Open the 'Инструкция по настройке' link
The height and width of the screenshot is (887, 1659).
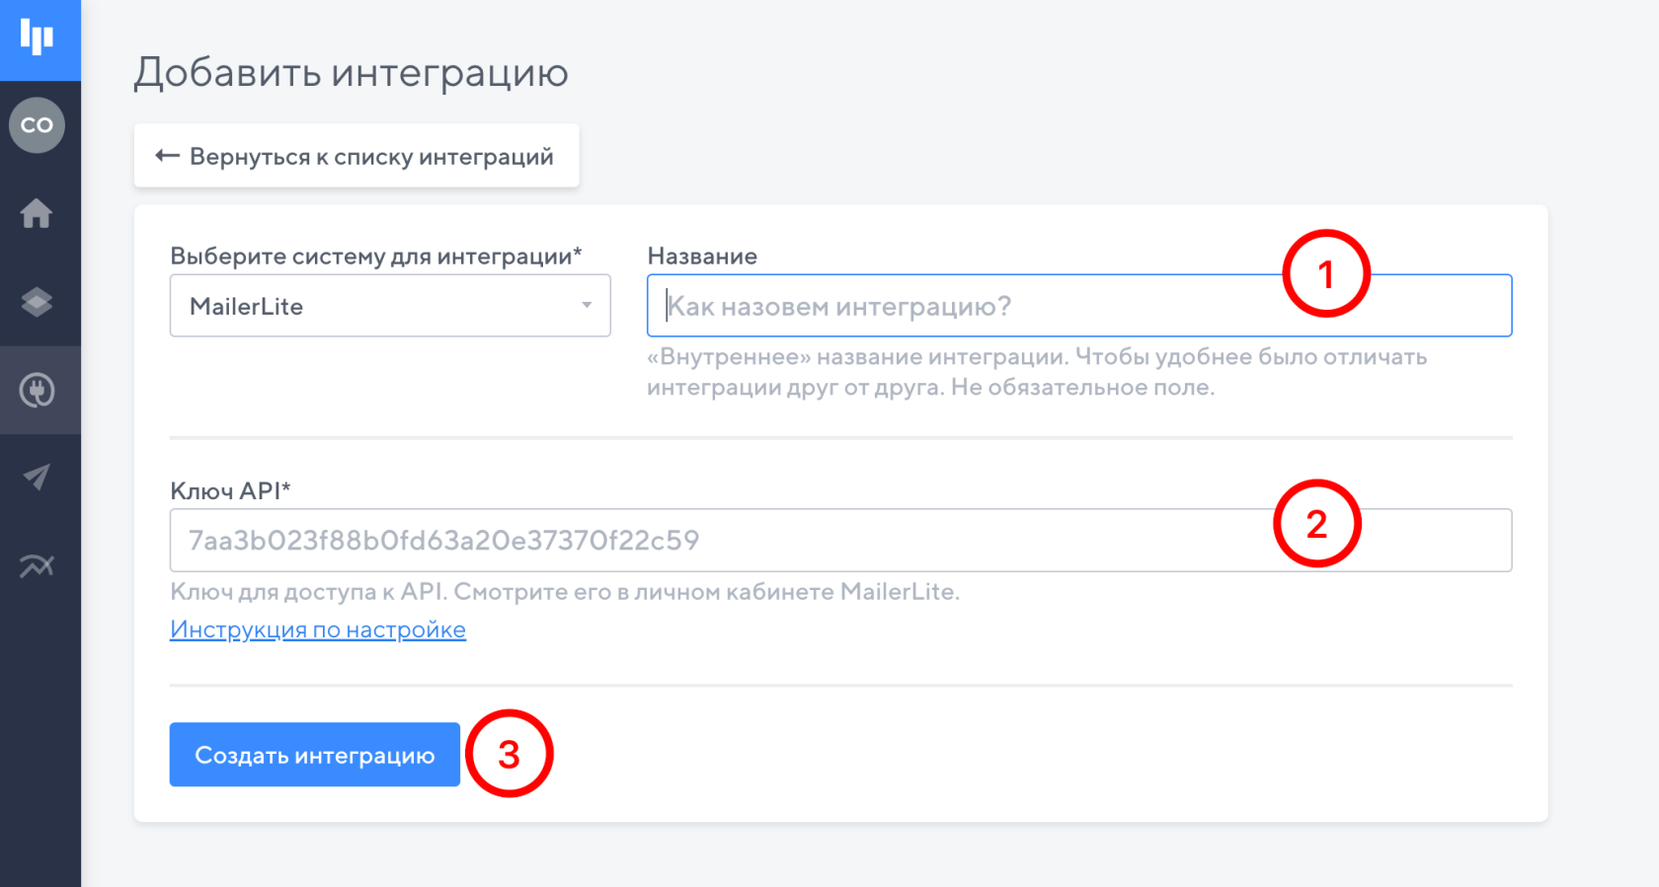pos(318,629)
